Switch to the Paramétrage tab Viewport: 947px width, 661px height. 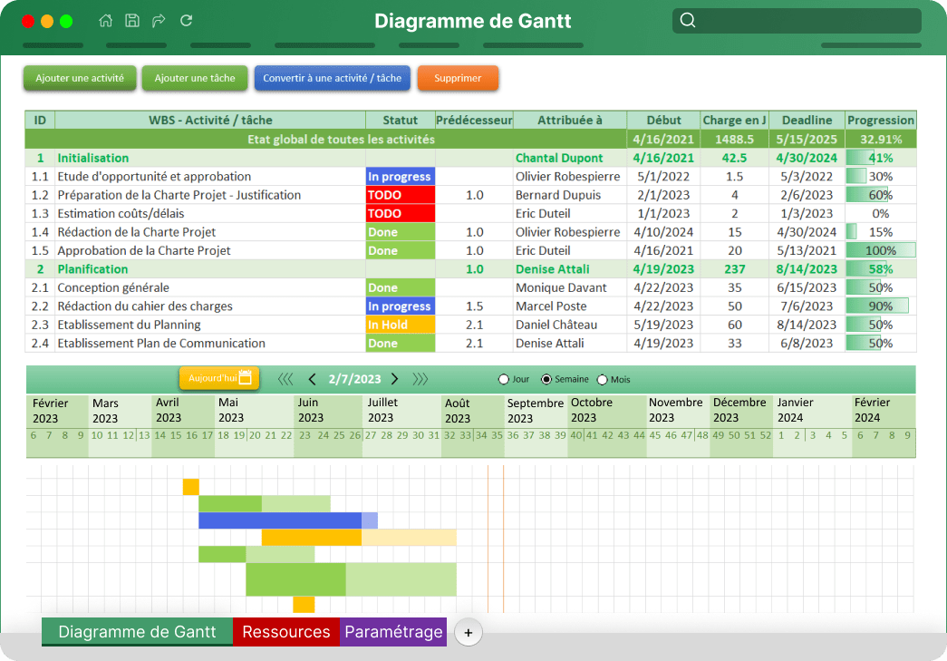[x=394, y=632]
